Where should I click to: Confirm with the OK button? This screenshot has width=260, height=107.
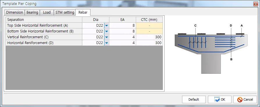tap(220, 99)
